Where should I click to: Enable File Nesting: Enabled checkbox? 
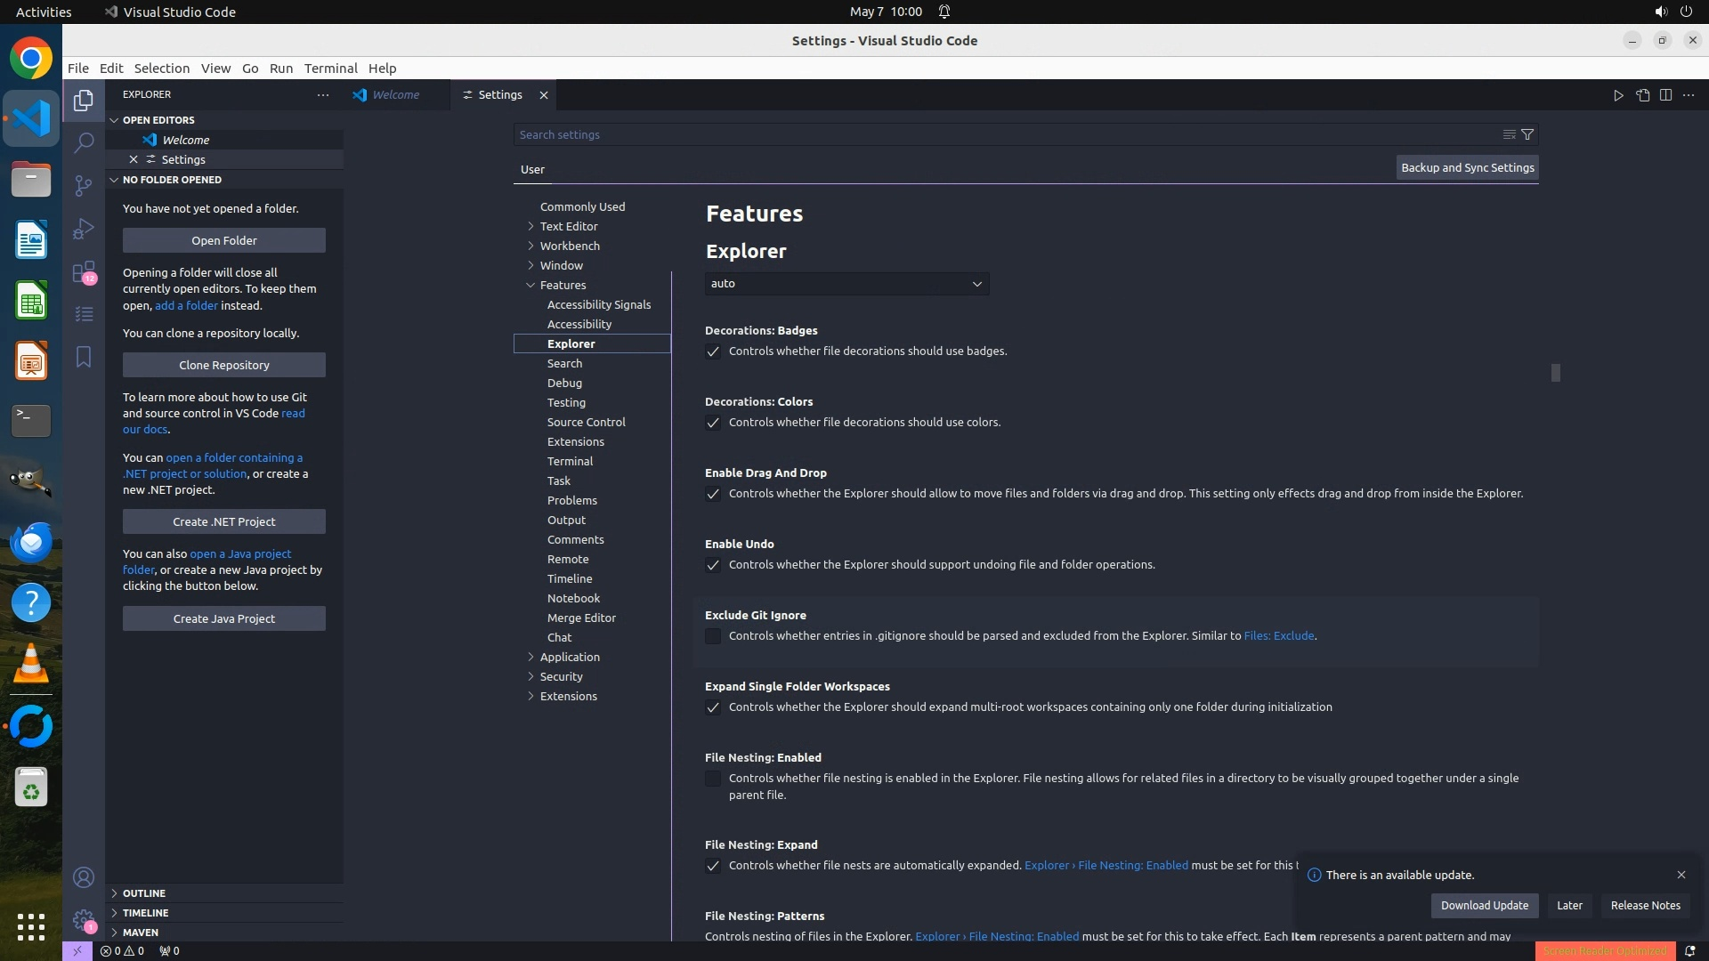[713, 779]
